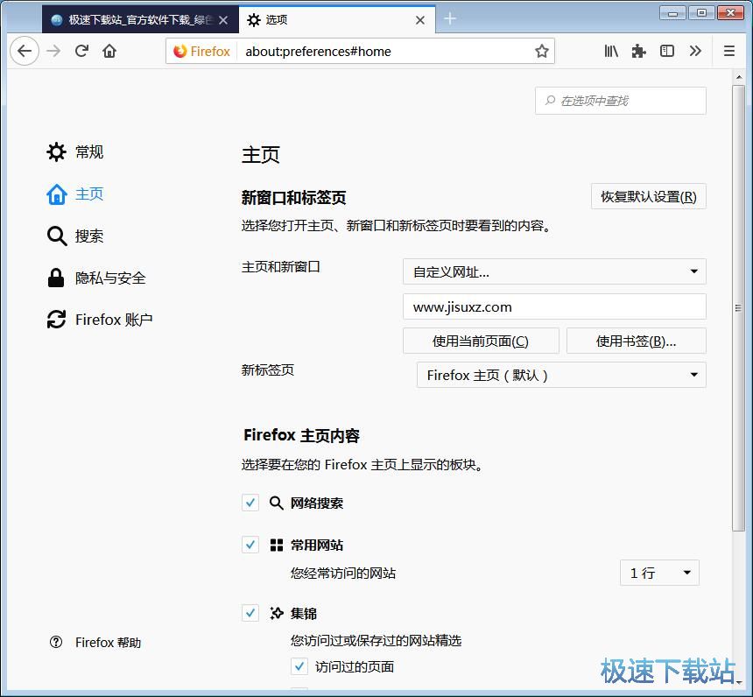
Task: Click 恢复默认设置(R) button
Action: [x=648, y=196]
